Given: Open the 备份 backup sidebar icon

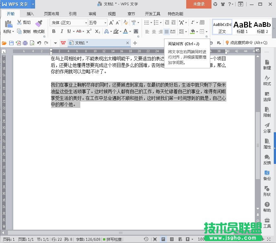Looking at the screenshot, I should 267,175.
